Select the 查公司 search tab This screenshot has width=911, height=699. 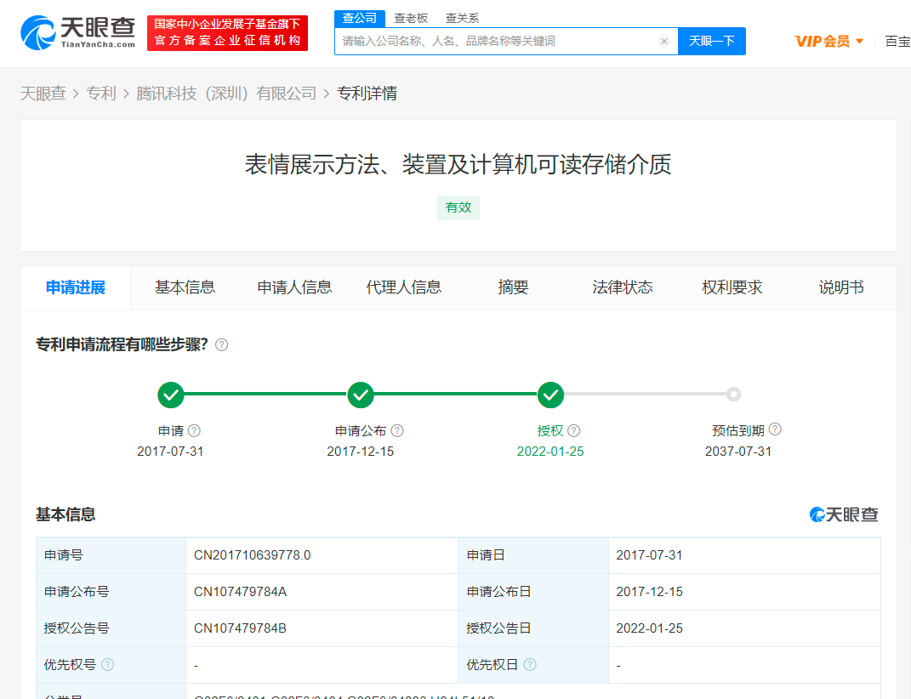[x=360, y=19]
